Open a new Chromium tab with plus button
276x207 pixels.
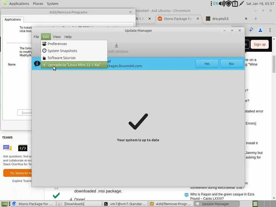(x=256, y=19)
